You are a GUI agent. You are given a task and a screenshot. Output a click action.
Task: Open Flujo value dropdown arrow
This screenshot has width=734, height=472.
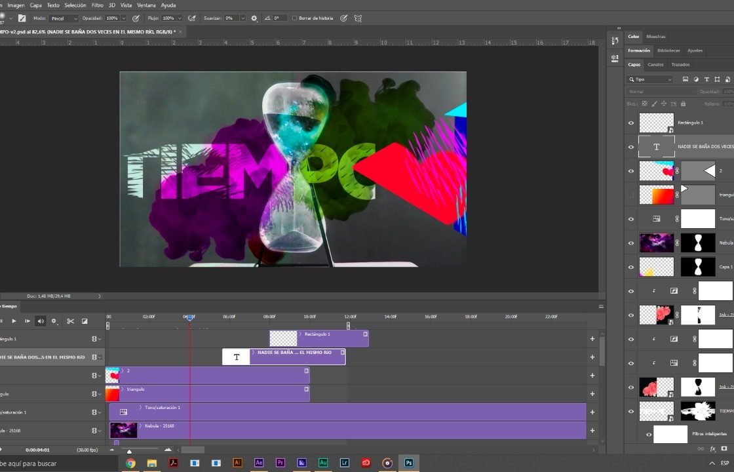(180, 18)
